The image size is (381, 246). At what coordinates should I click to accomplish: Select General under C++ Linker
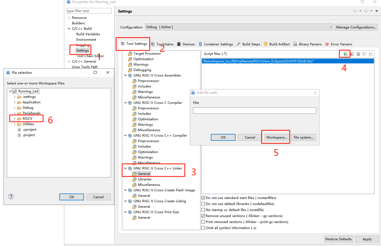pos(144,174)
